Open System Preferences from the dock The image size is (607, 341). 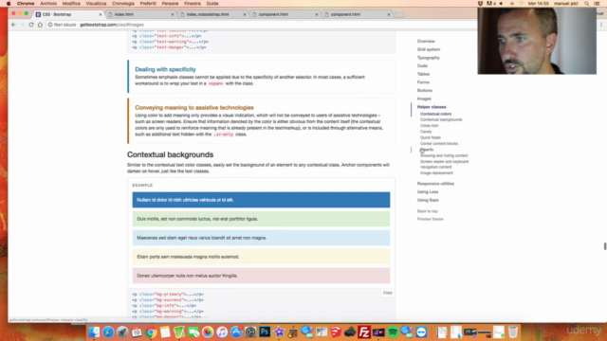tap(250, 332)
